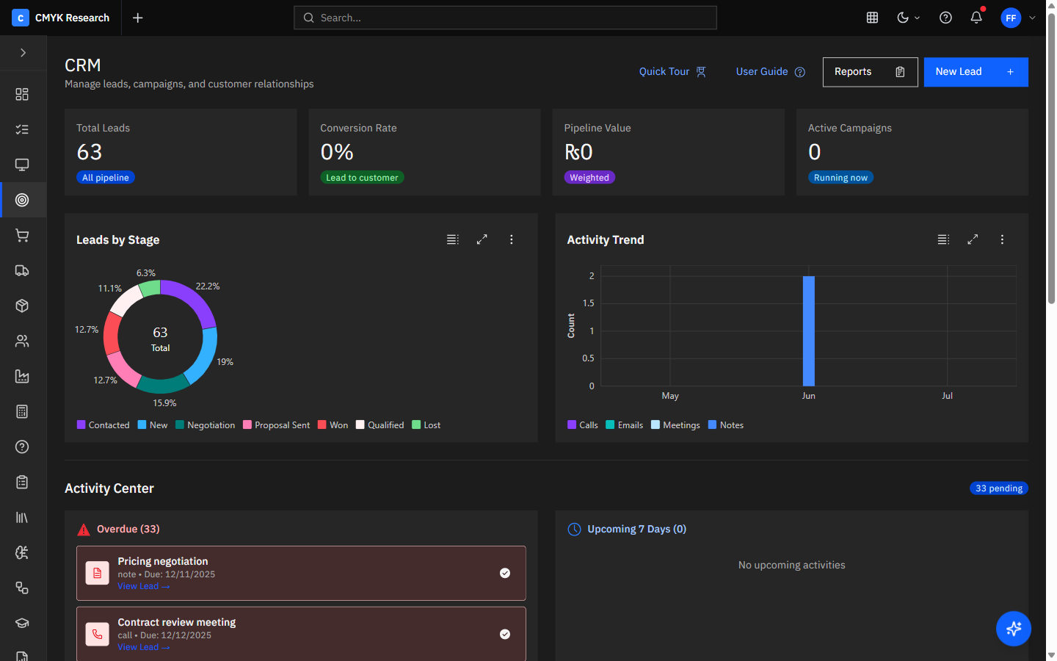The image size is (1057, 661).
Task: Expand the user account menu chevron
Action: tap(1032, 18)
